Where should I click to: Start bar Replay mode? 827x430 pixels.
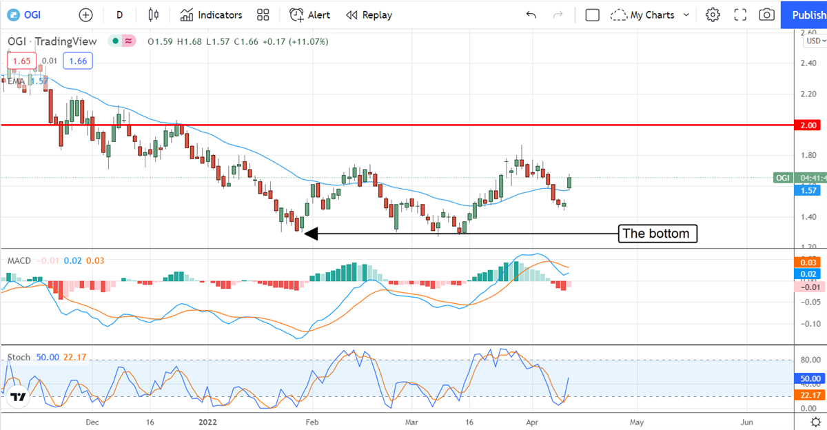point(369,14)
